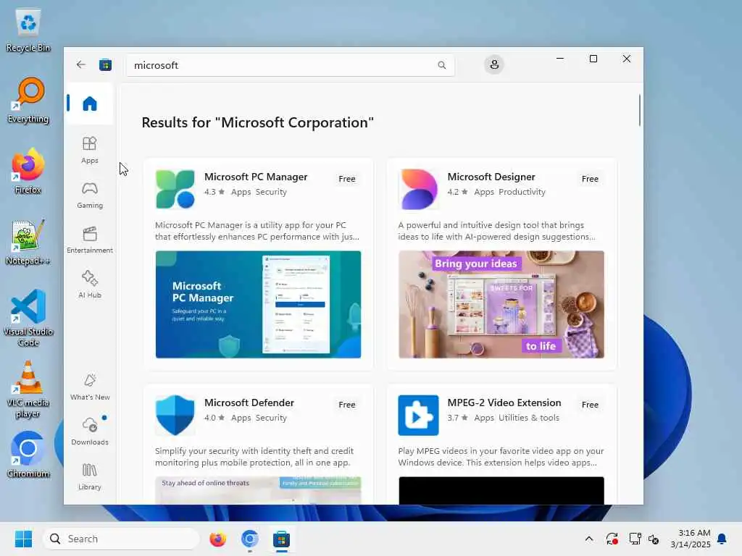Open Entertainment section in sidebar

(x=89, y=240)
